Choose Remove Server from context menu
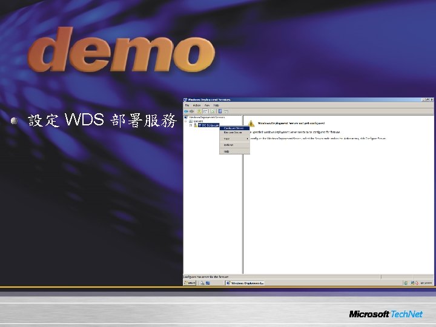Viewport: 436px width, 327px height. tap(234, 133)
